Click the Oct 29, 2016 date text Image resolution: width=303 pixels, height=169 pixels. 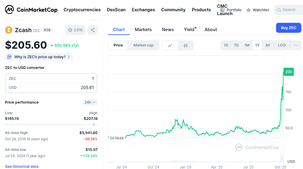click(26, 139)
